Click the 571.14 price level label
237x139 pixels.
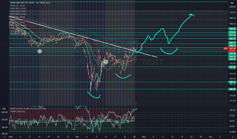pos(232,35)
